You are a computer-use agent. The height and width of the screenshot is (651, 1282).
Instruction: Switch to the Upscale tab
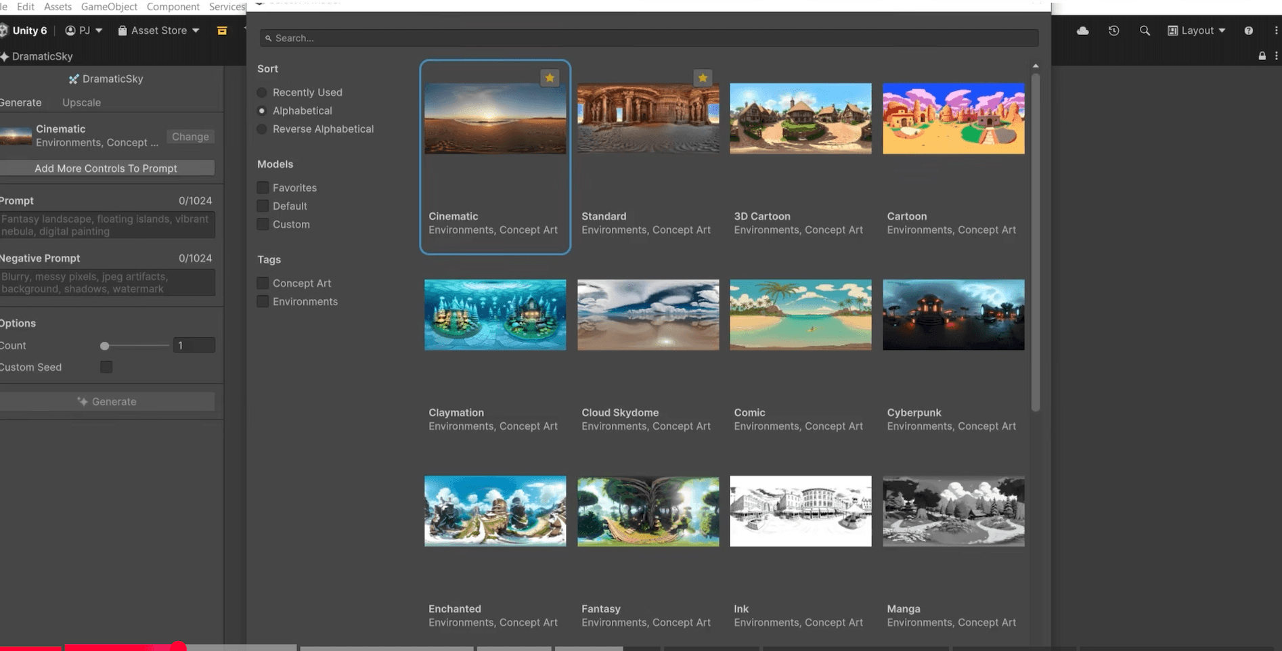[81, 102]
